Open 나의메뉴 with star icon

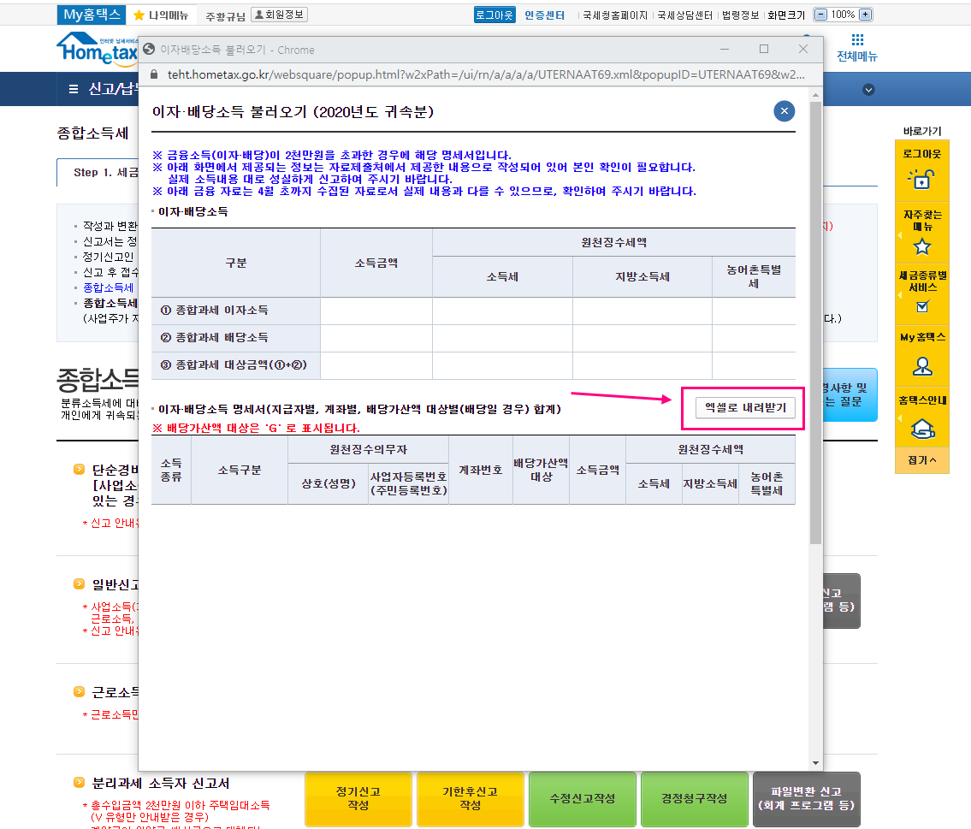pyautogui.click(x=161, y=15)
